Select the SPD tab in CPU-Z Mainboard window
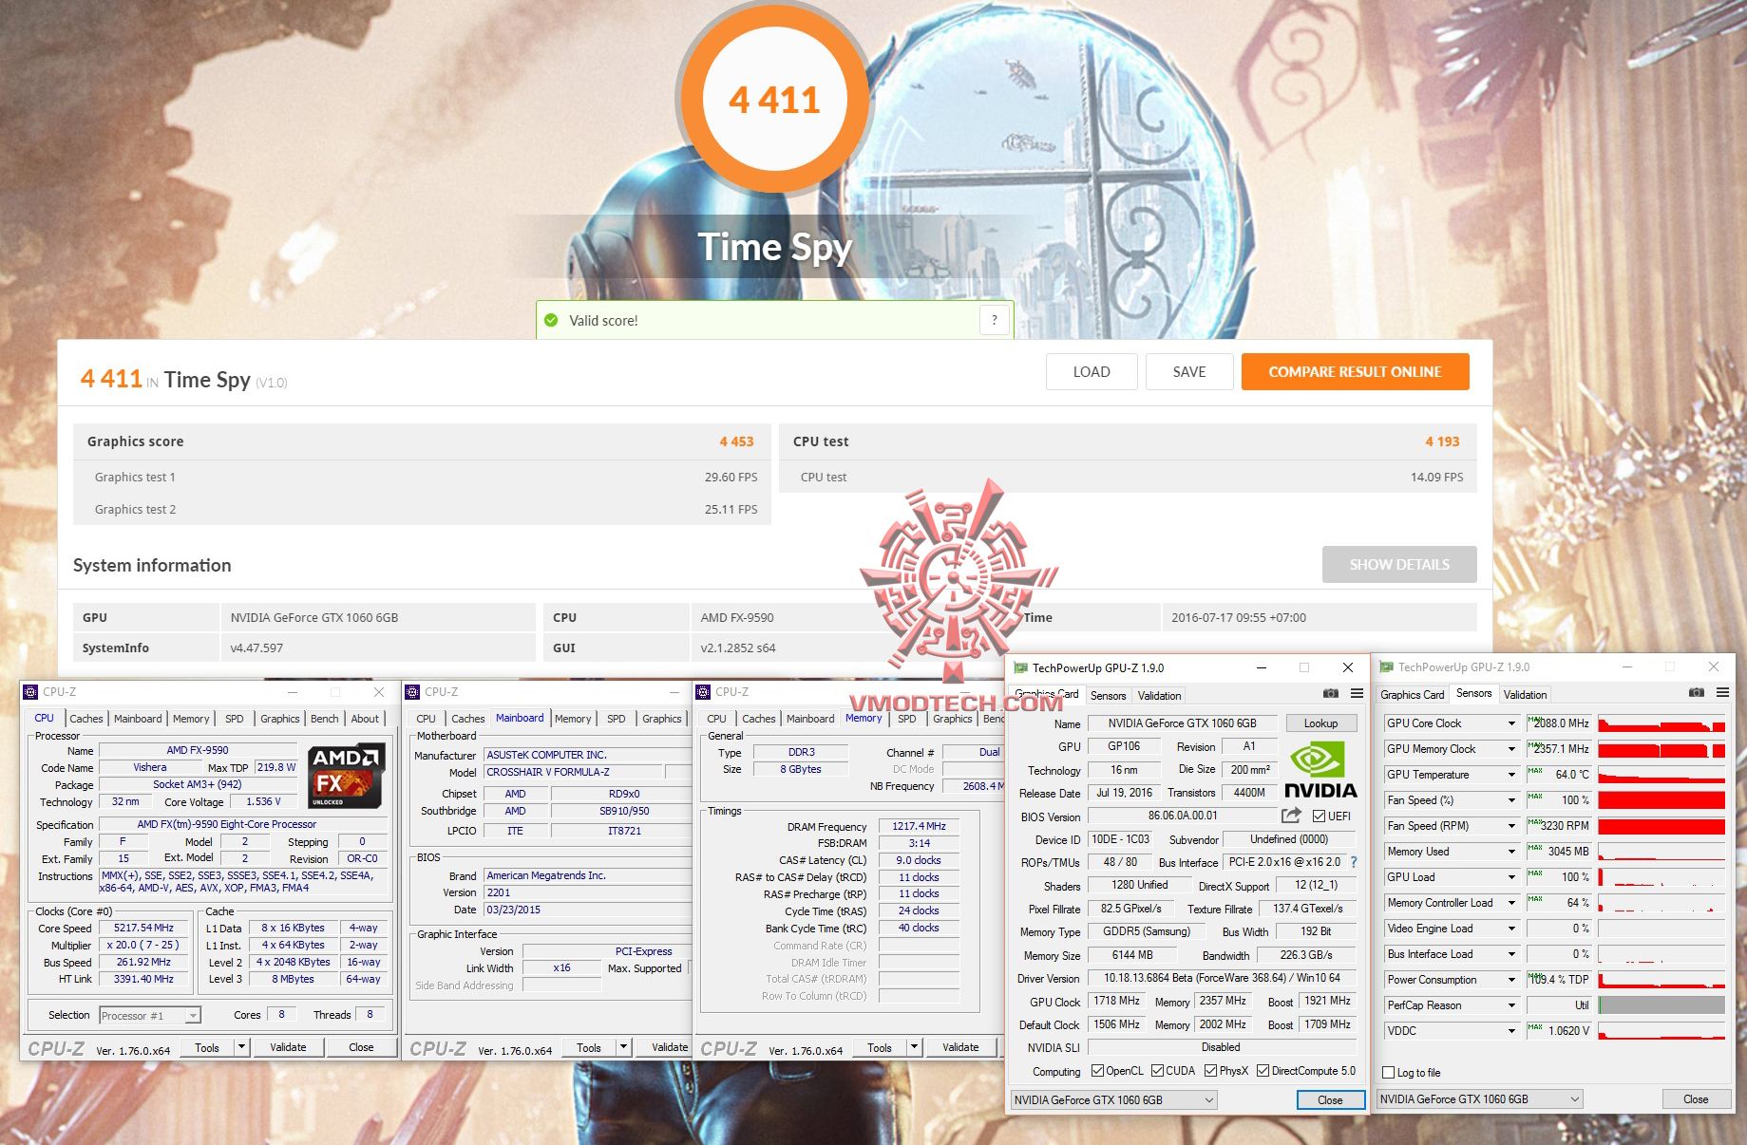The image size is (1747, 1145). [x=617, y=719]
